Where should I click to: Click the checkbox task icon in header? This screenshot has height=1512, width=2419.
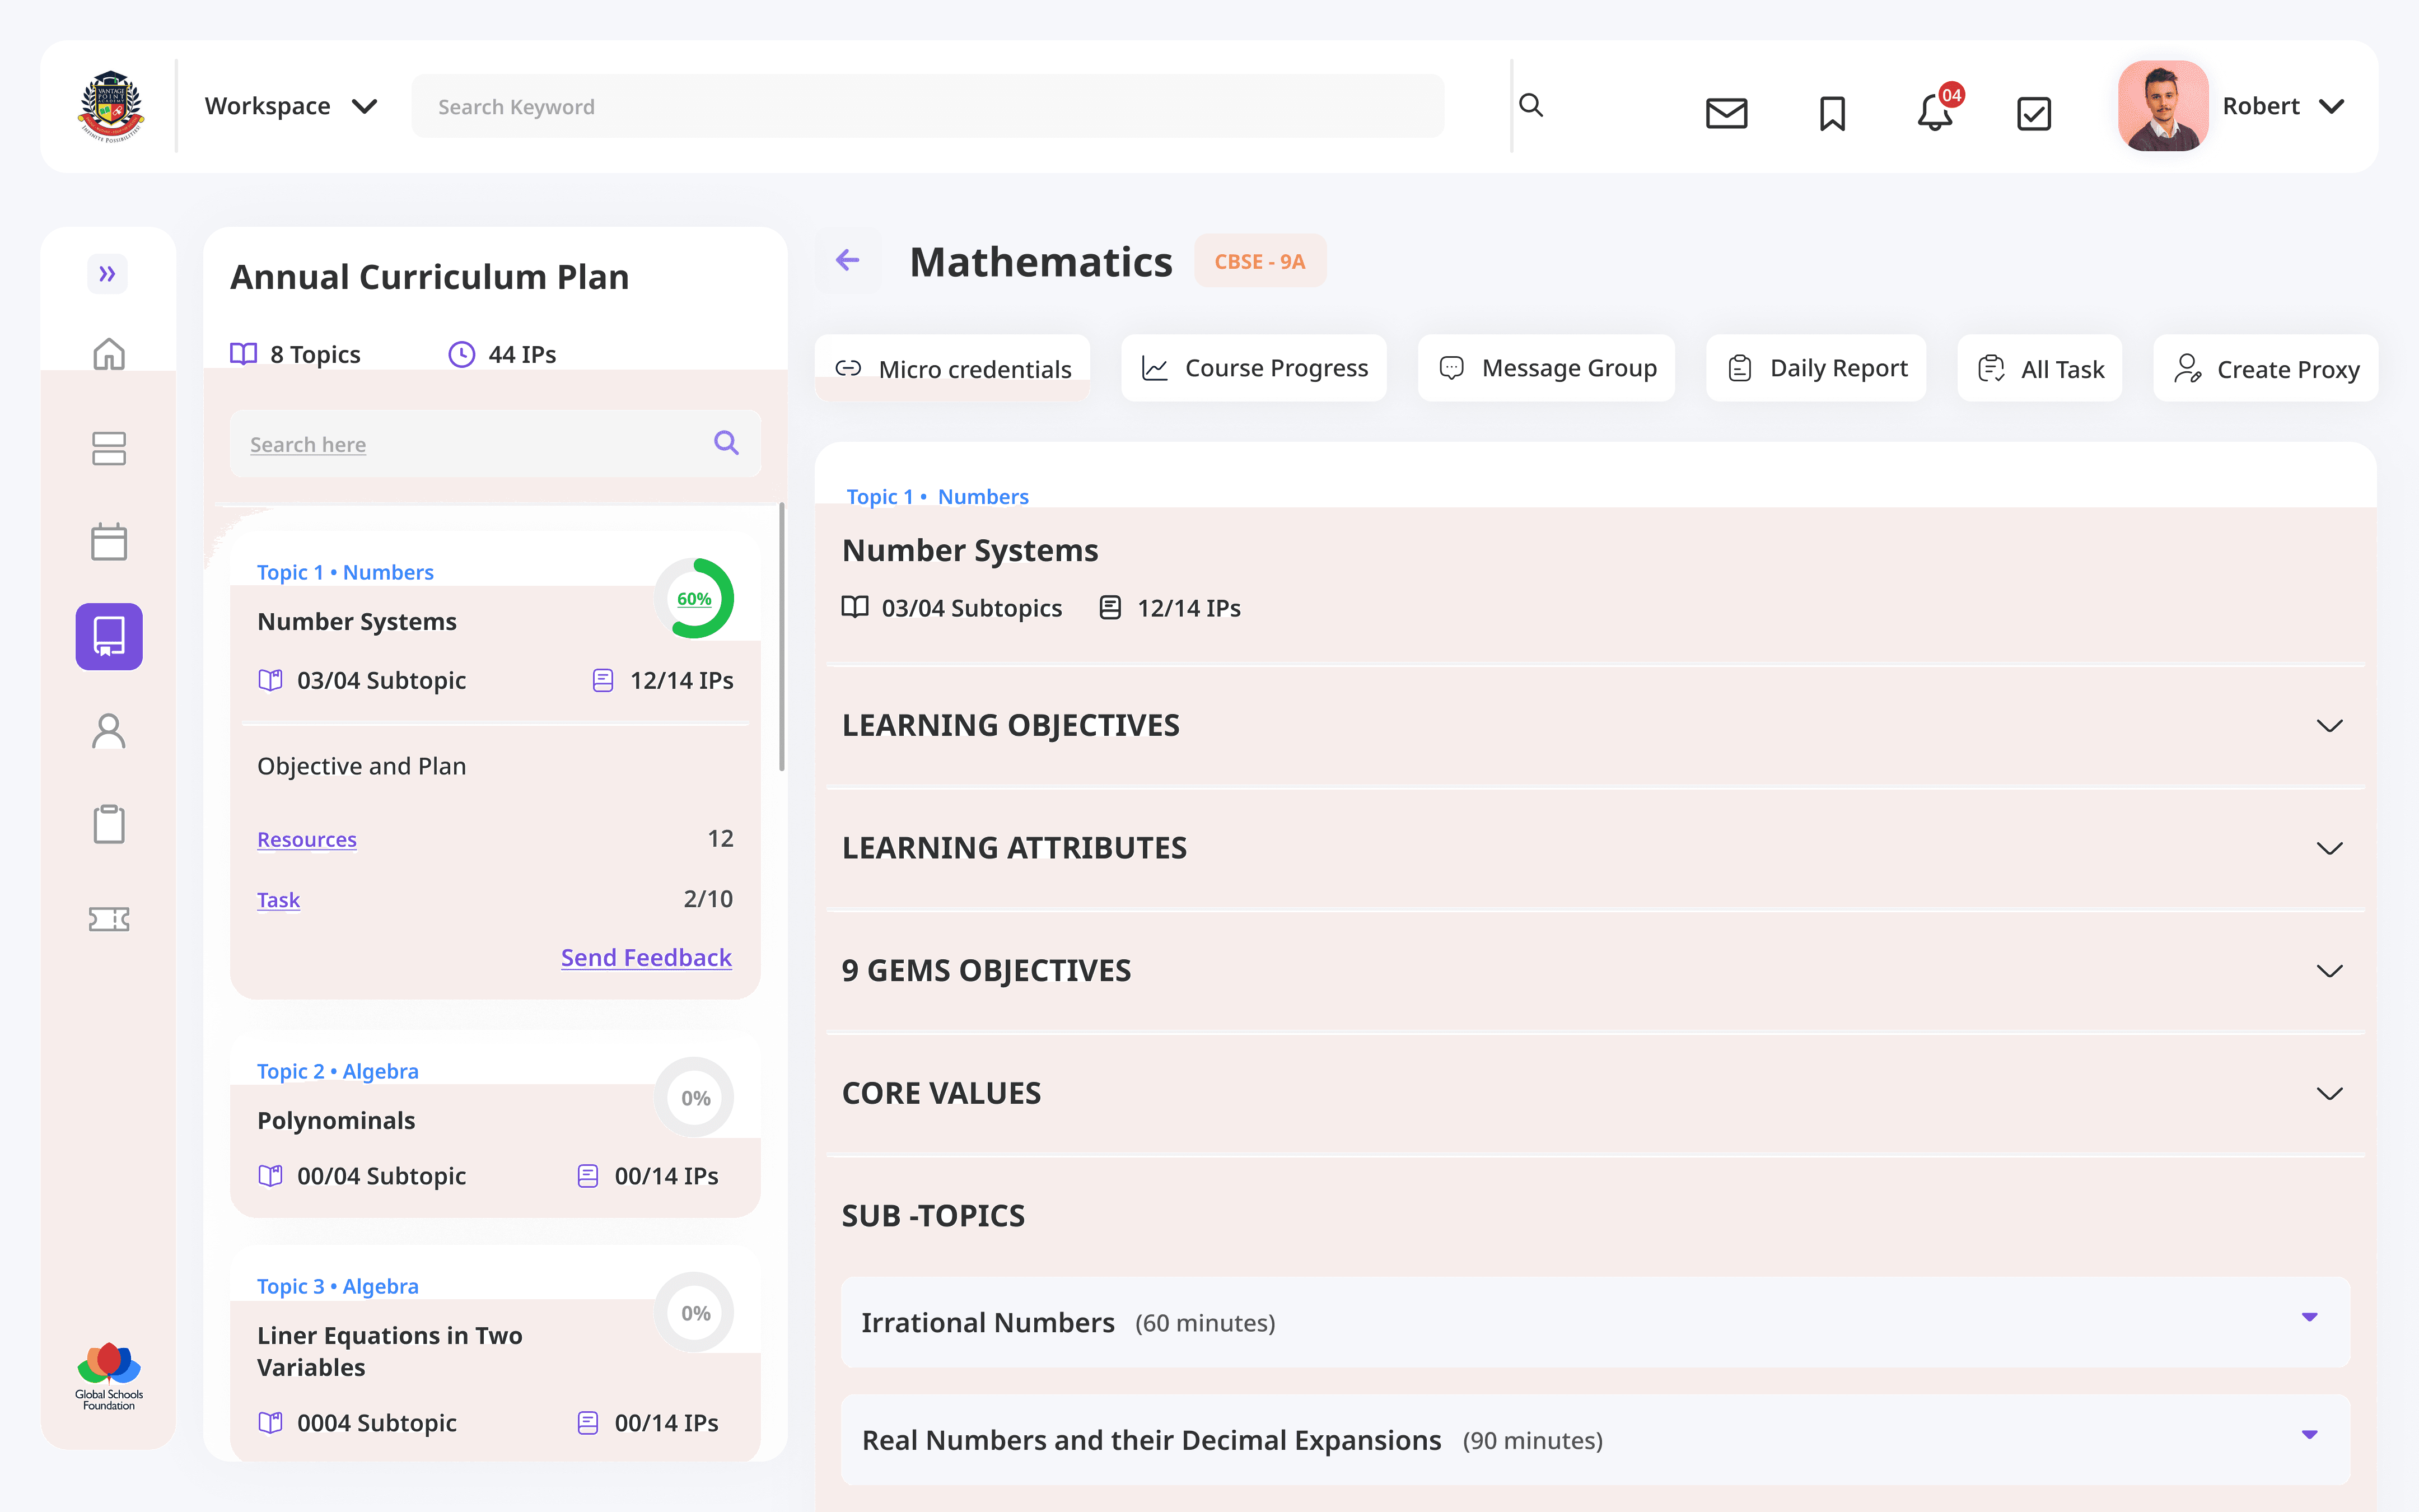tap(2033, 113)
